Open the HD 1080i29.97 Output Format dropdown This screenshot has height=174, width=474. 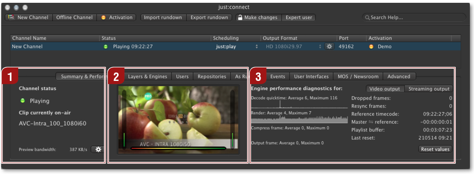293,47
